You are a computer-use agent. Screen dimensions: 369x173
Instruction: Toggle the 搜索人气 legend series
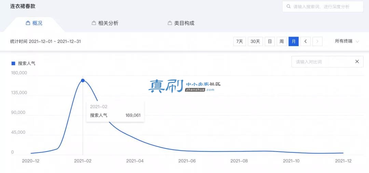[24, 63]
